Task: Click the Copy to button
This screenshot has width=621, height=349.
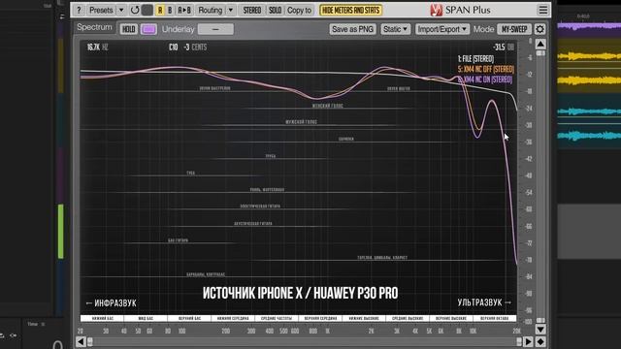Action: 299,10
